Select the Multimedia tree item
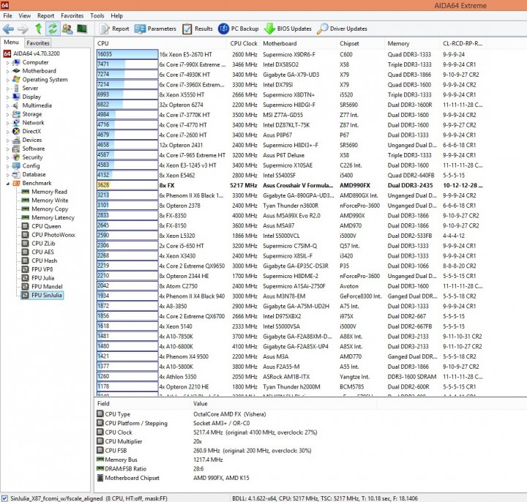The height and width of the screenshot is (502, 527). (x=32, y=105)
